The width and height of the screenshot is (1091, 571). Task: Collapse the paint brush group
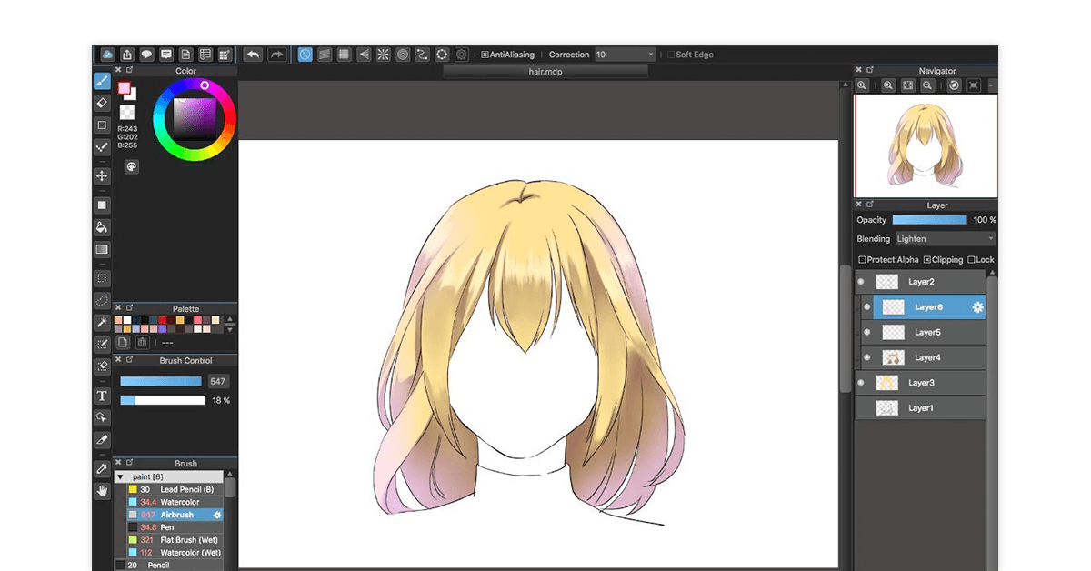pyautogui.click(x=120, y=476)
